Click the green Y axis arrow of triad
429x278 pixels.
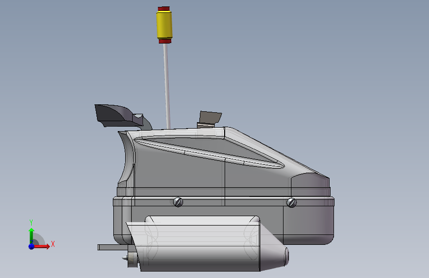(x=32, y=235)
